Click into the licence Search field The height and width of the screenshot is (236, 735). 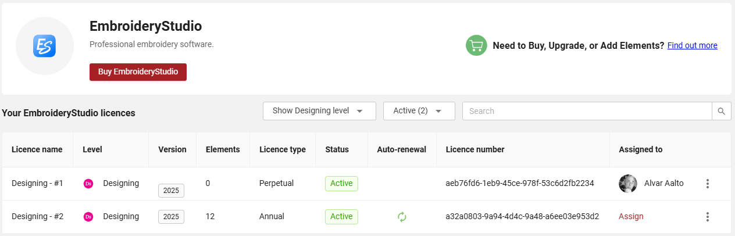click(x=587, y=111)
